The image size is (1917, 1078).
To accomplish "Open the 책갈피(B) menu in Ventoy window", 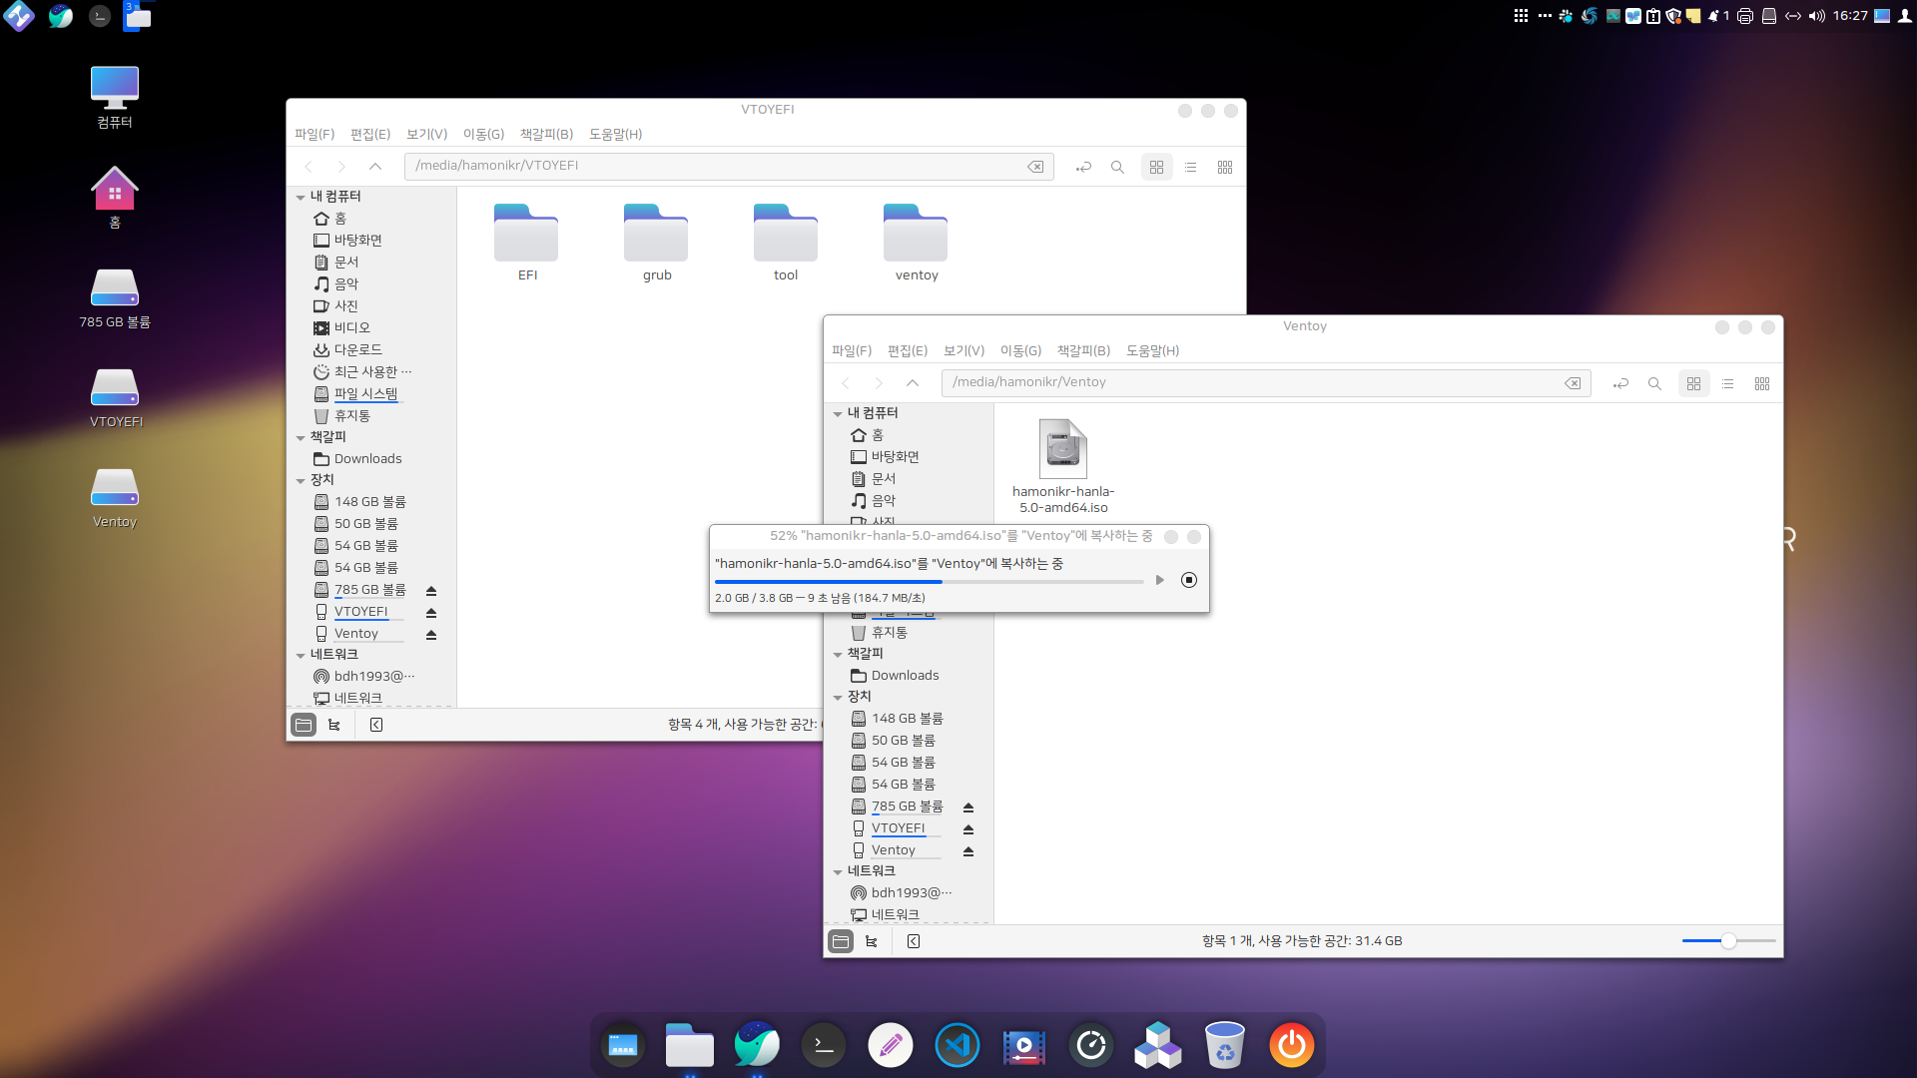I will 1083,350.
